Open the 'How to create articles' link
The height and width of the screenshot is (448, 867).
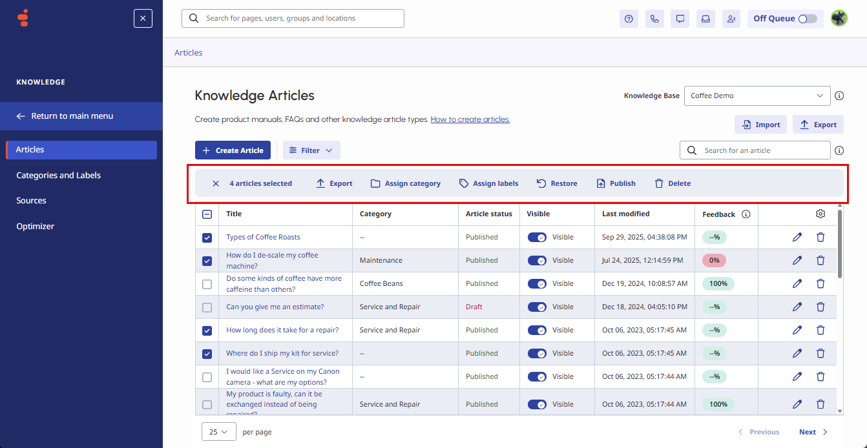pos(470,119)
